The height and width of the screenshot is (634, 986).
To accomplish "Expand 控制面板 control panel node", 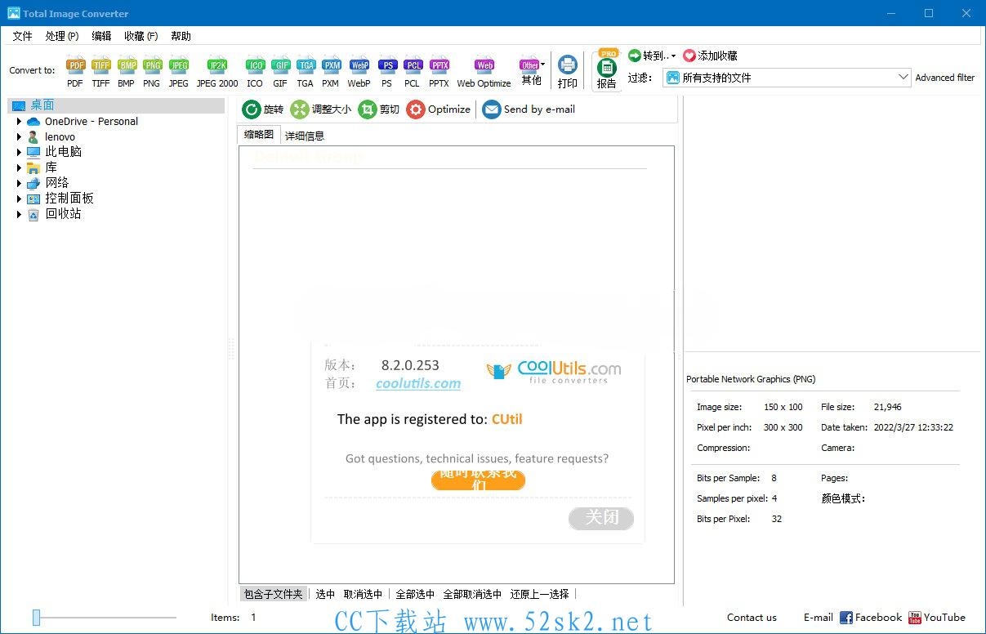I will pyautogui.click(x=20, y=199).
